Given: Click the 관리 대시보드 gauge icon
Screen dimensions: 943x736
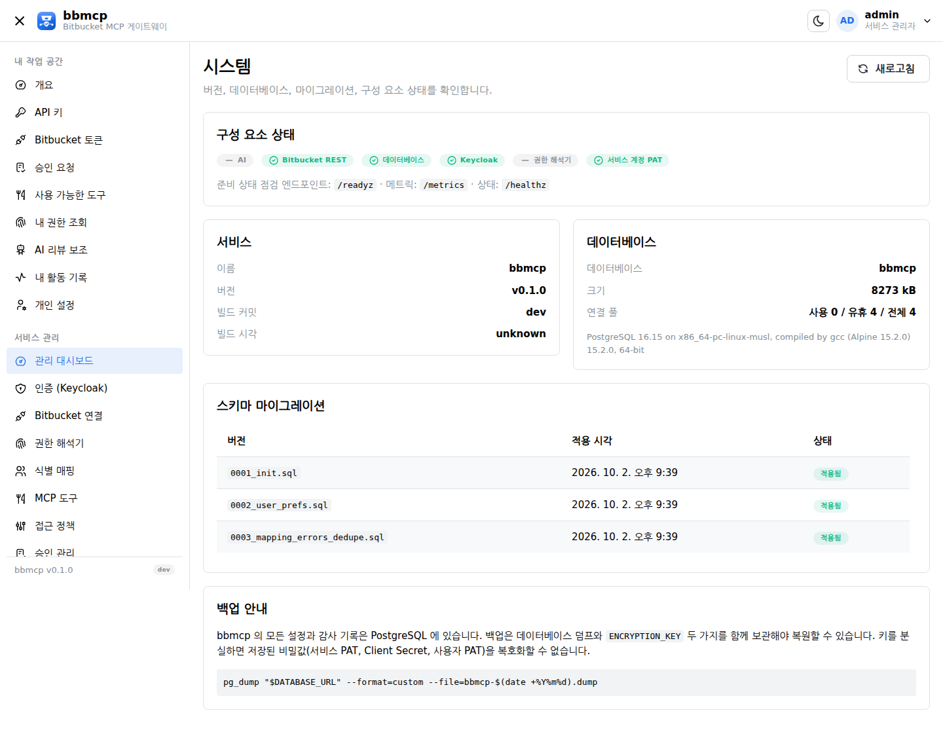Looking at the screenshot, I should (x=21, y=361).
